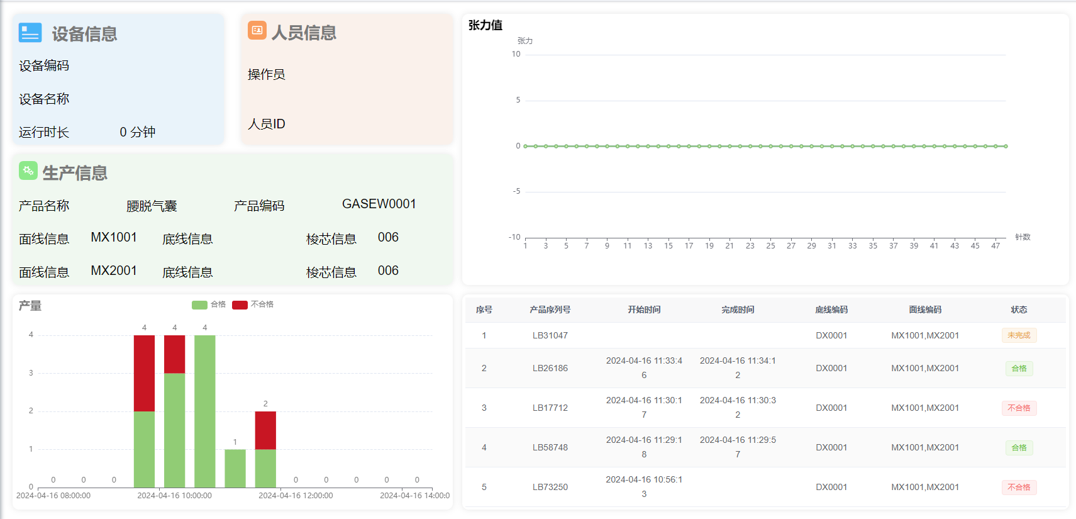Select serial number LB26186 in the table
This screenshot has height=519, width=1076.
point(550,369)
